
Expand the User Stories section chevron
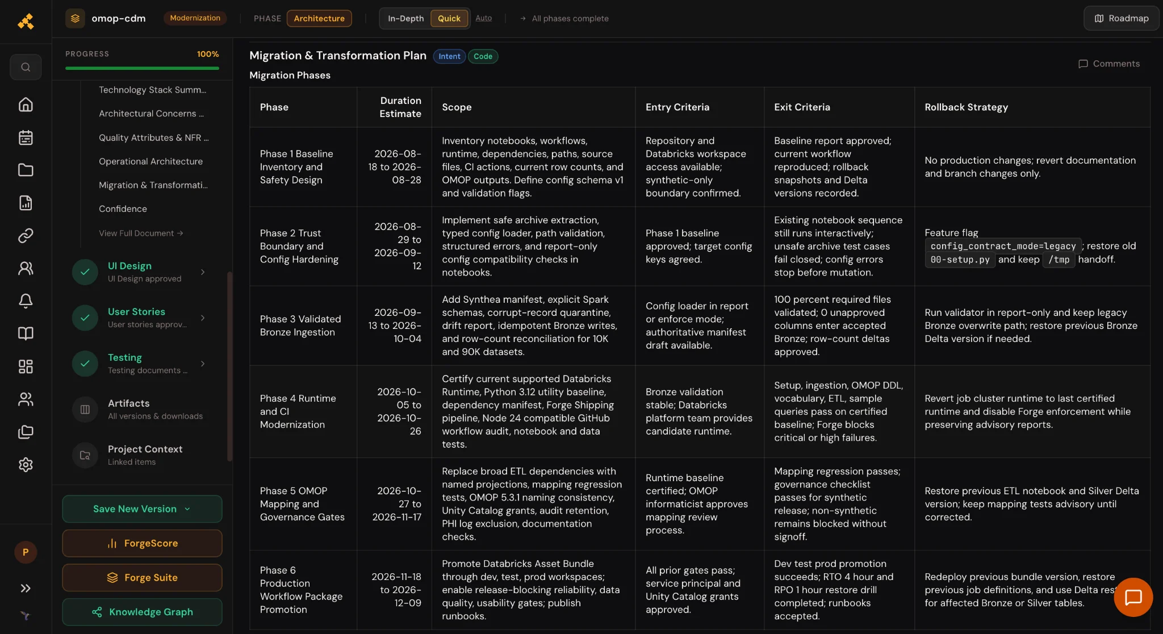click(x=203, y=318)
